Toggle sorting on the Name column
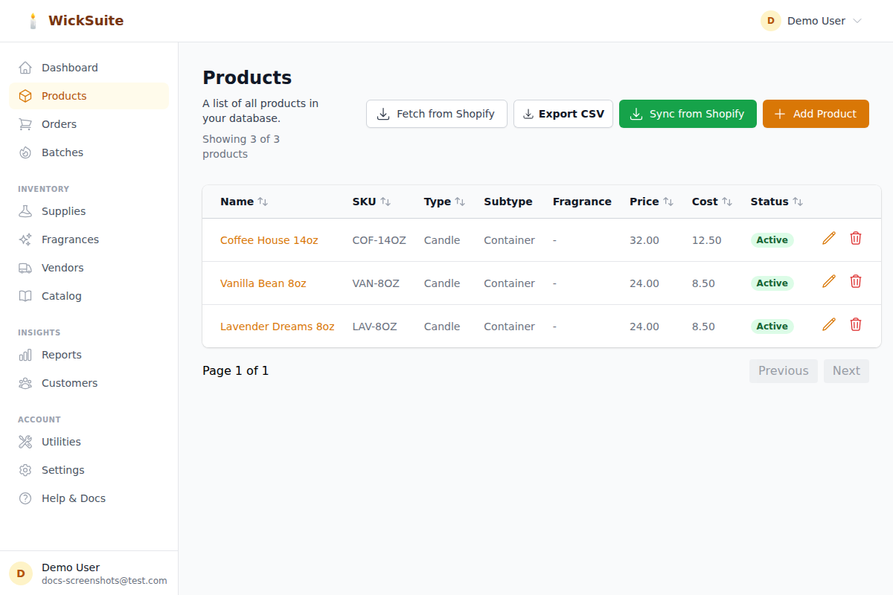Image resolution: width=893 pixels, height=595 pixels. coord(262,201)
